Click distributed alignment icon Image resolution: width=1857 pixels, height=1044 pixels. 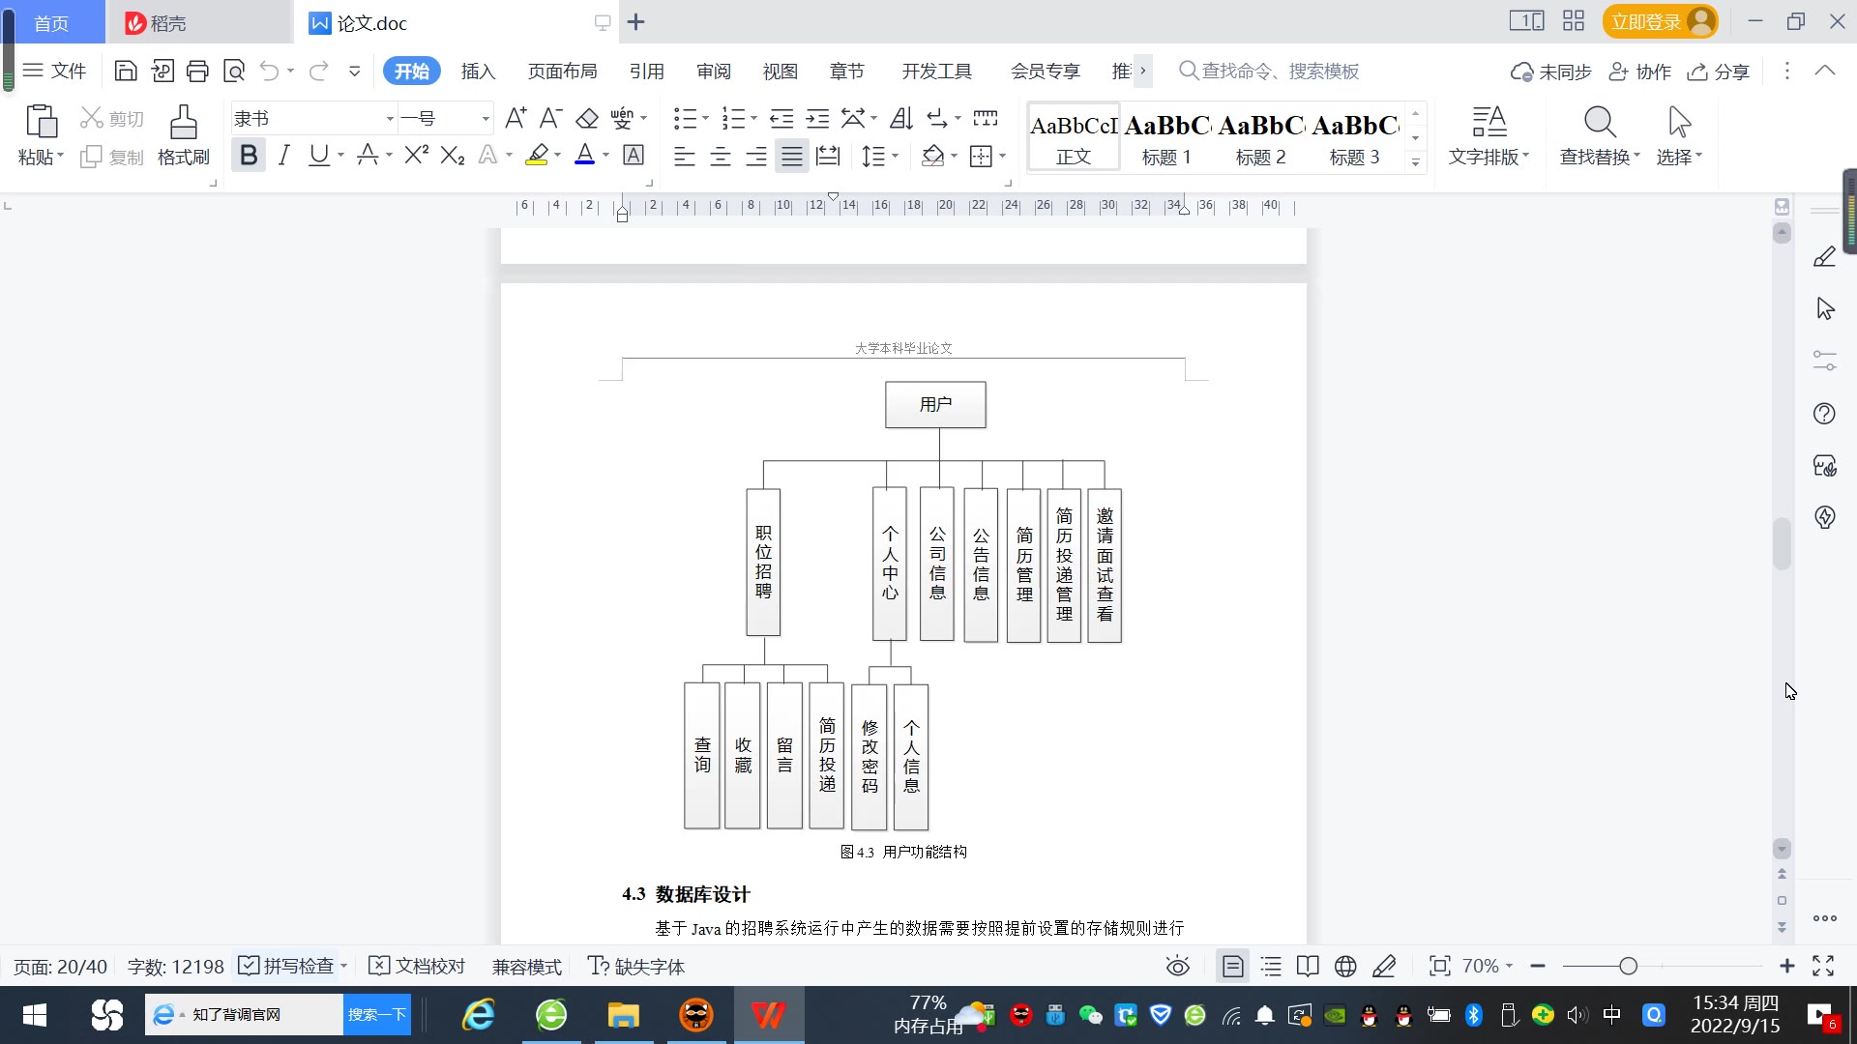pyautogui.click(x=828, y=156)
